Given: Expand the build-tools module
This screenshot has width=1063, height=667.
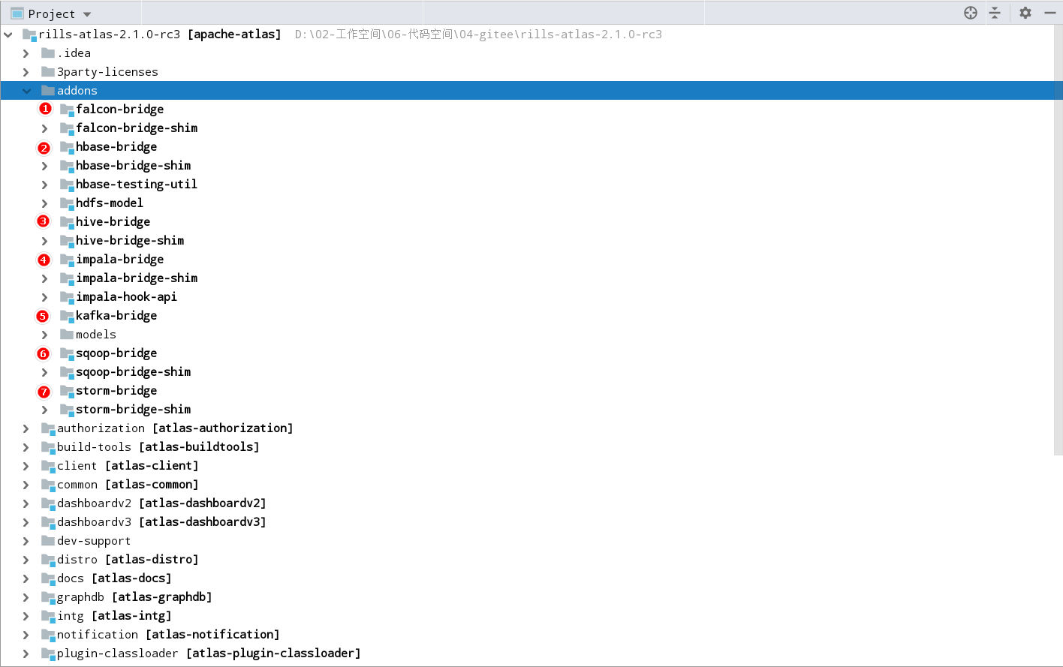Looking at the screenshot, I should [x=26, y=447].
